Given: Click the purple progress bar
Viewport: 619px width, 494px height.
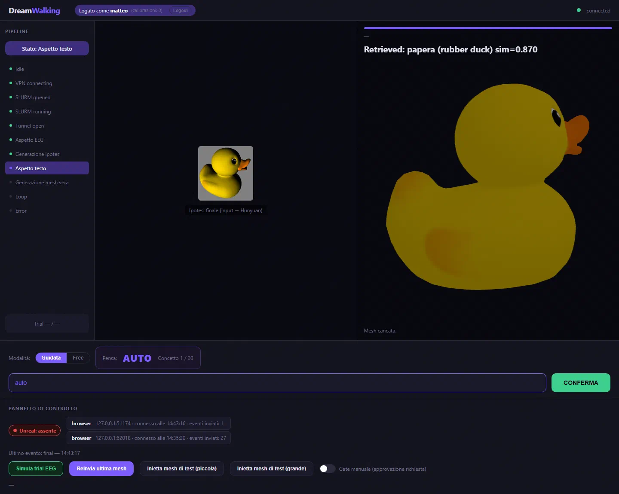Looking at the screenshot, I should tap(488, 28).
